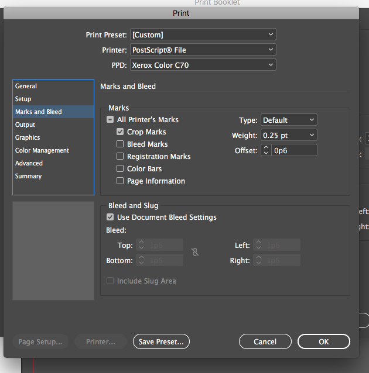Enable Bleed Marks checkbox

[120, 144]
